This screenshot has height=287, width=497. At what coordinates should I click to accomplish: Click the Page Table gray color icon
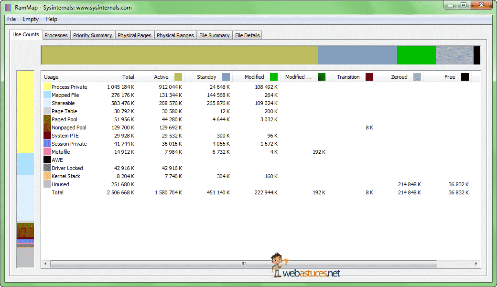pyautogui.click(x=47, y=111)
